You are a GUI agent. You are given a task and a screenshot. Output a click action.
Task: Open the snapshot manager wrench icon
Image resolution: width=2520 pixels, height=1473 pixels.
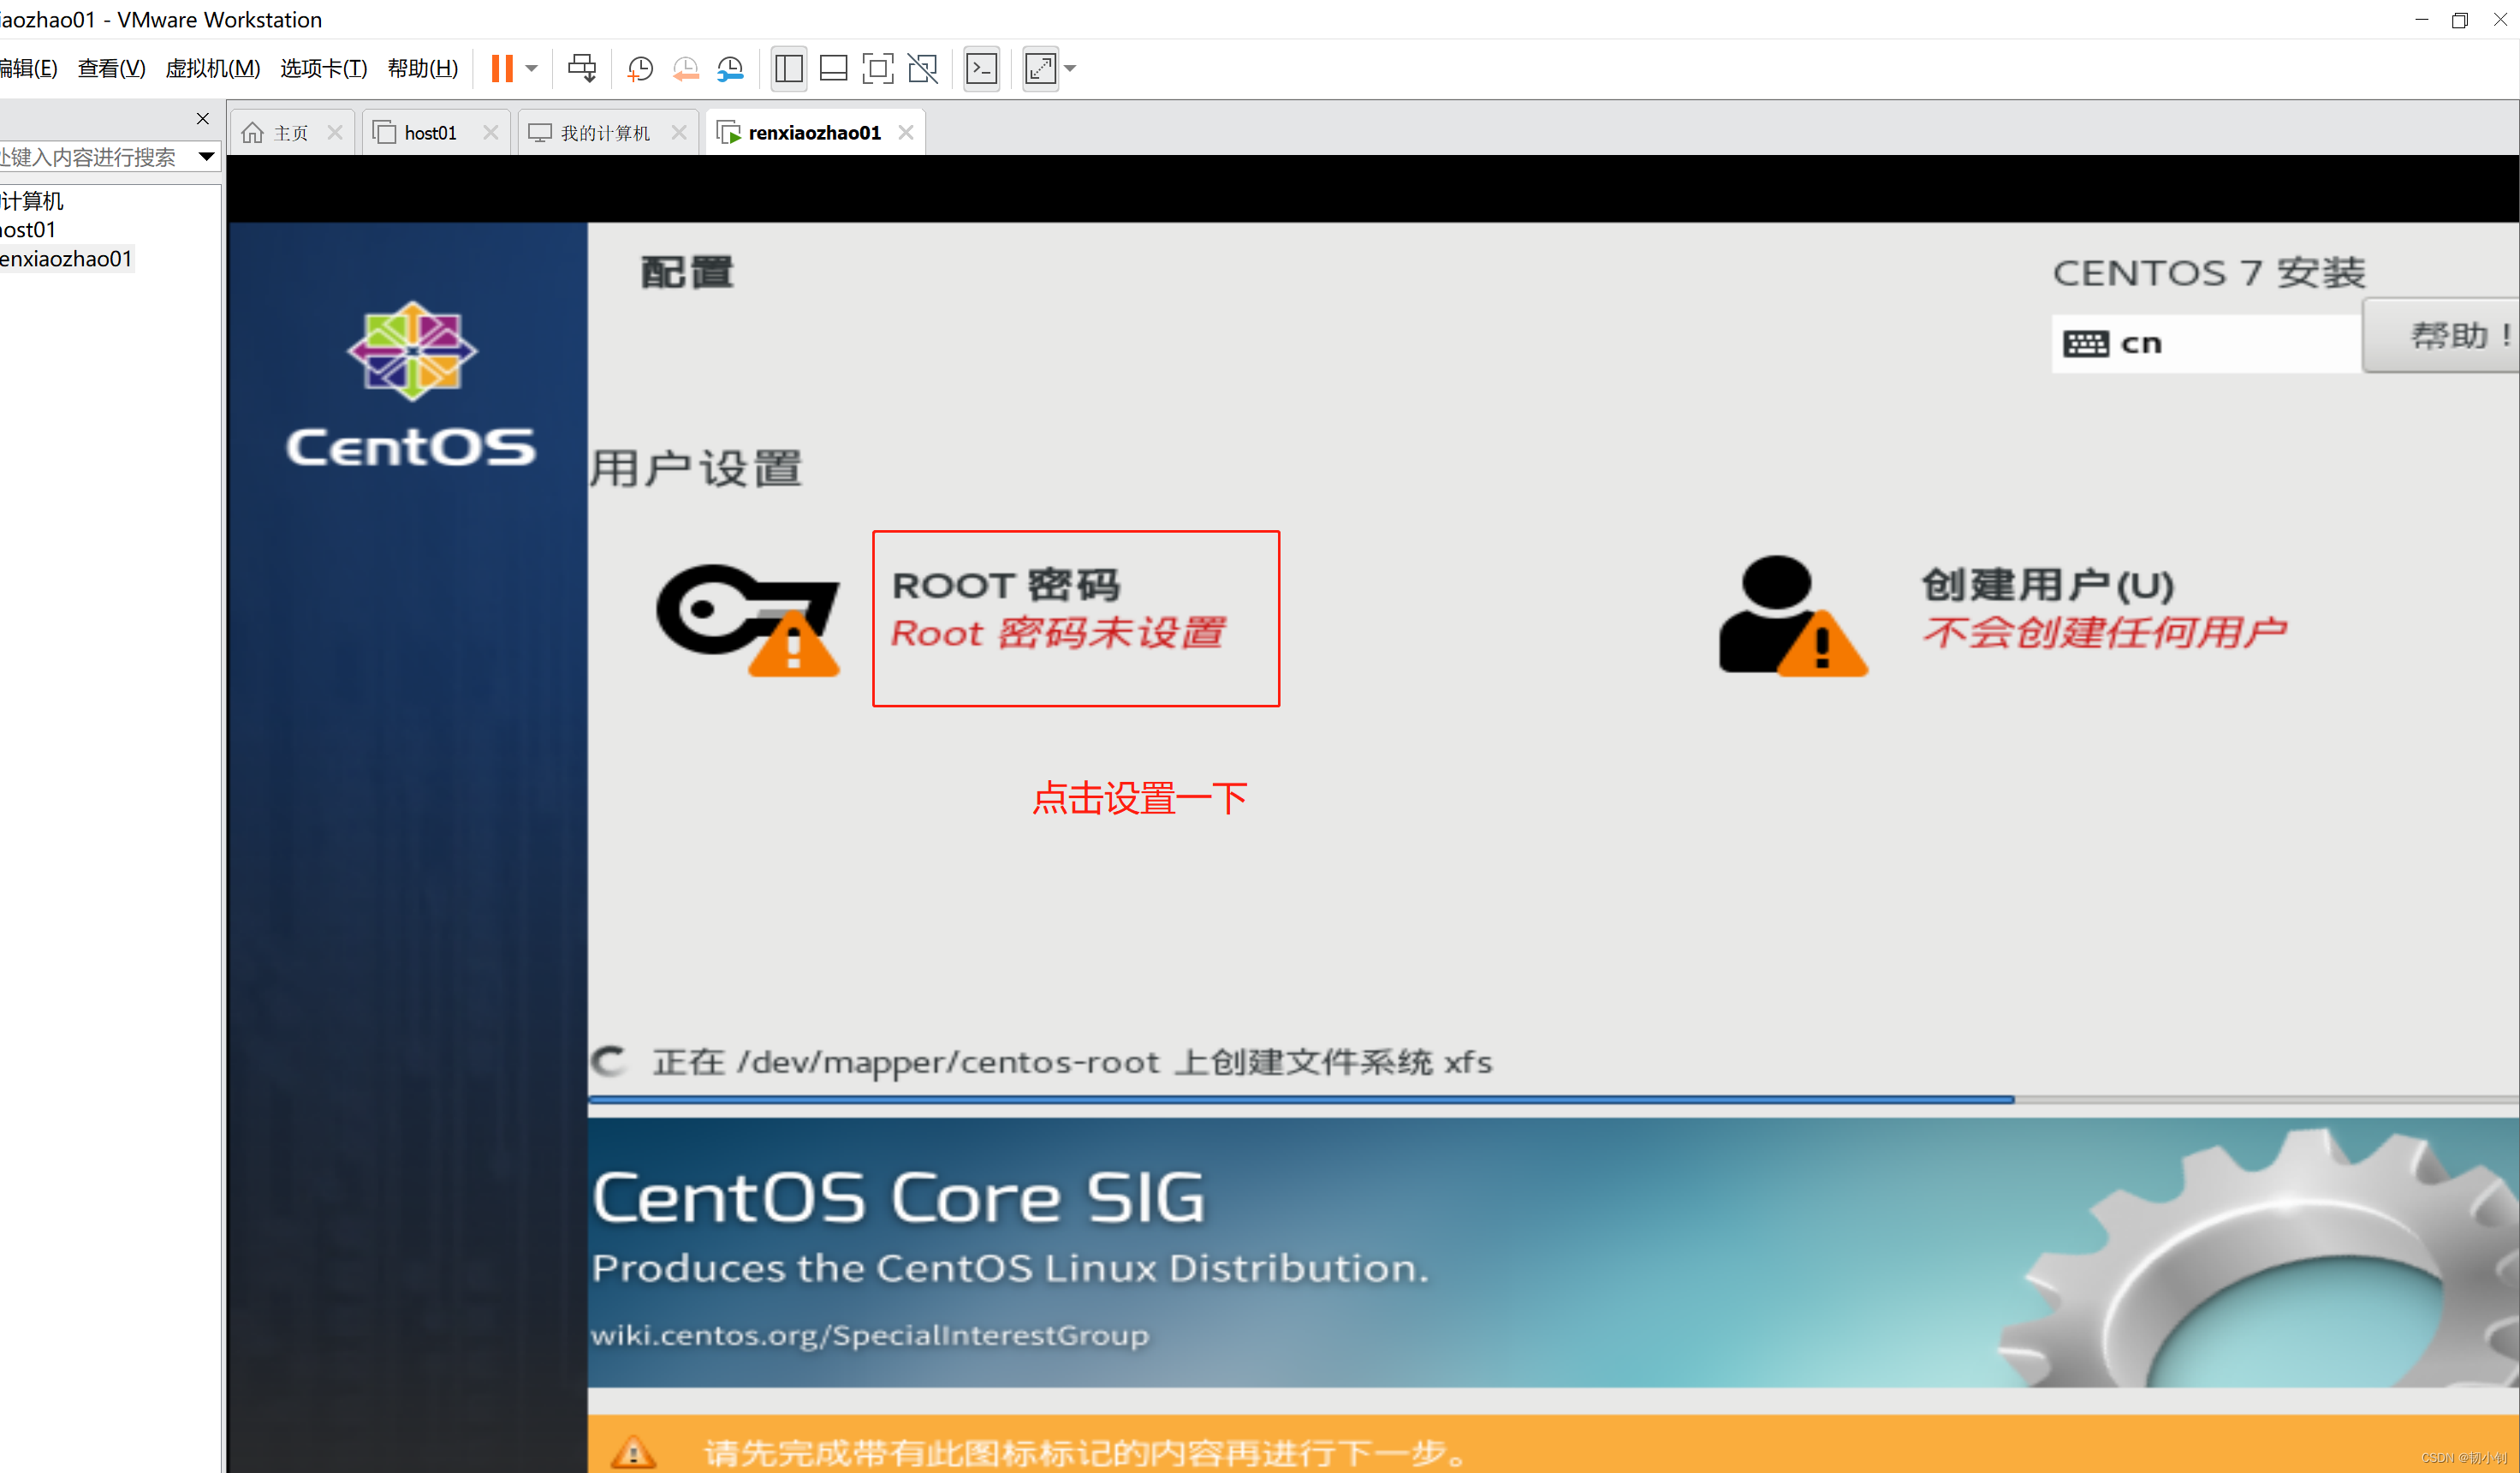[x=730, y=68]
